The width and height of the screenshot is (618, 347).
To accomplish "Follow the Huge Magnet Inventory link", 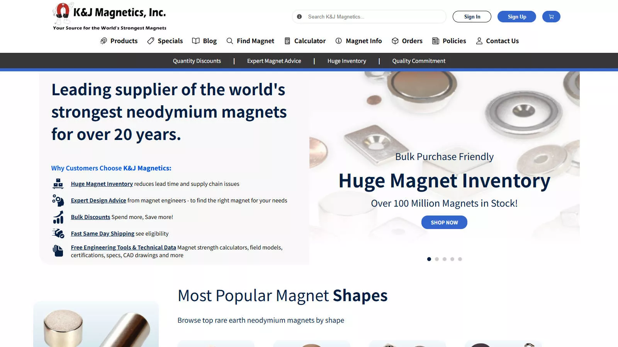I will point(102,184).
